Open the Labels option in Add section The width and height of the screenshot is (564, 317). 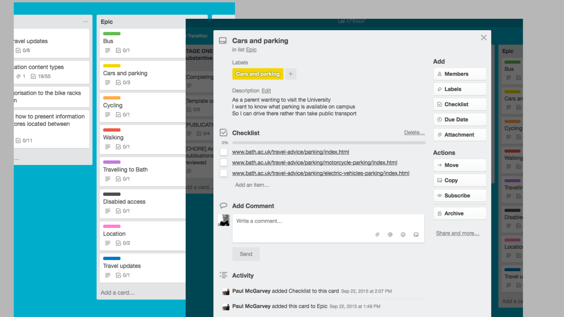(460, 89)
